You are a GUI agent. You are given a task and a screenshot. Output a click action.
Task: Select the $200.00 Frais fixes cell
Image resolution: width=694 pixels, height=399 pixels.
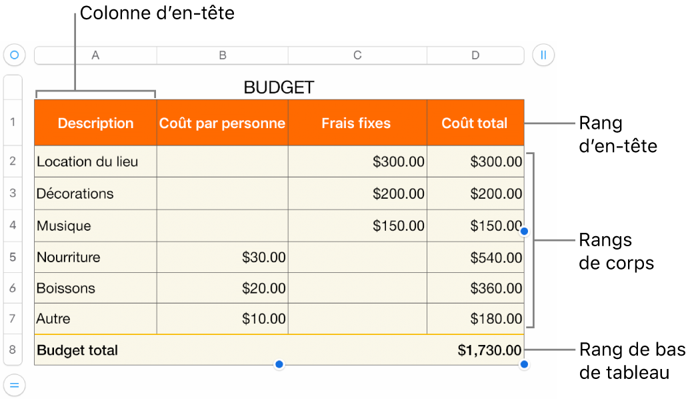pyautogui.click(x=357, y=193)
